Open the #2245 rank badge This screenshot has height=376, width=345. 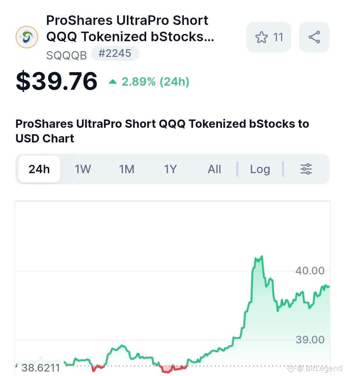pos(115,53)
